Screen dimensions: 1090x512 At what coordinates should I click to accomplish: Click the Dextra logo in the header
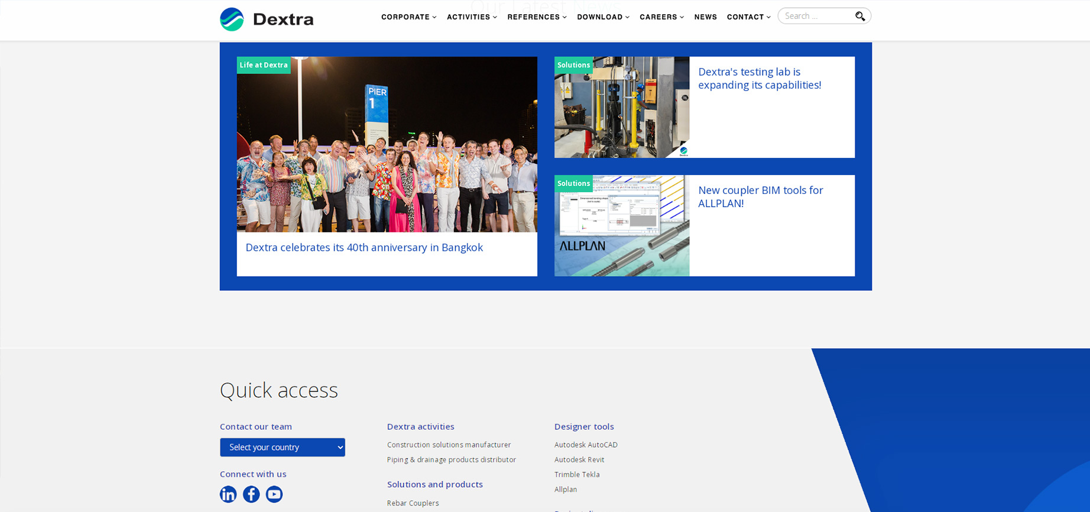tap(267, 19)
